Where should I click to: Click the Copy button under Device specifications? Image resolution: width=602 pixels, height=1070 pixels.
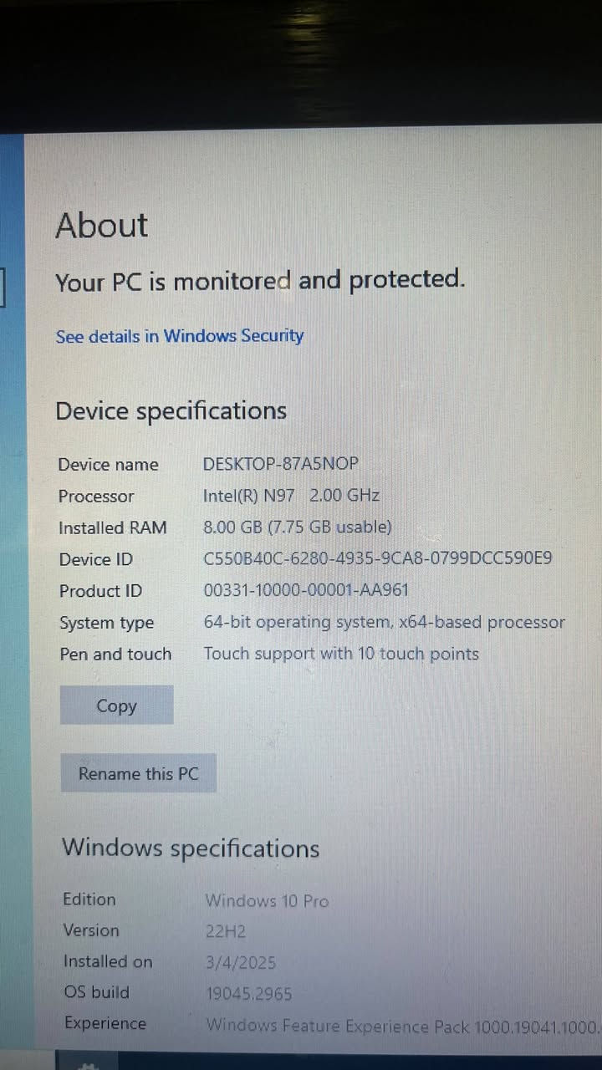116,706
